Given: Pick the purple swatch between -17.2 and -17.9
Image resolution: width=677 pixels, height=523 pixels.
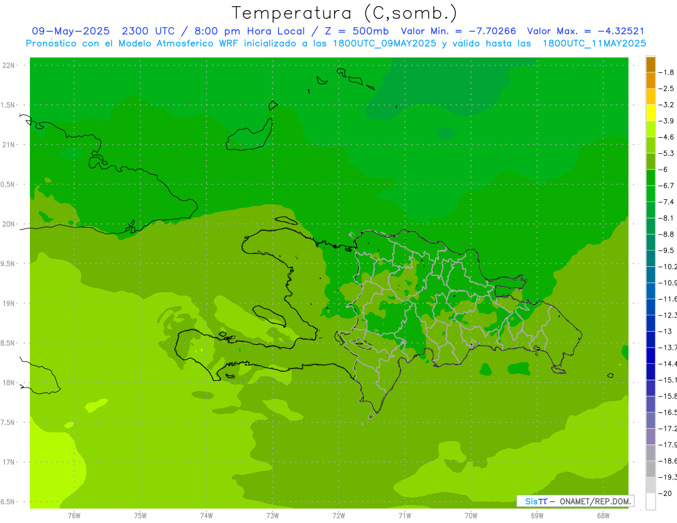Looking at the screenshot, I should (x=650, y=436).
